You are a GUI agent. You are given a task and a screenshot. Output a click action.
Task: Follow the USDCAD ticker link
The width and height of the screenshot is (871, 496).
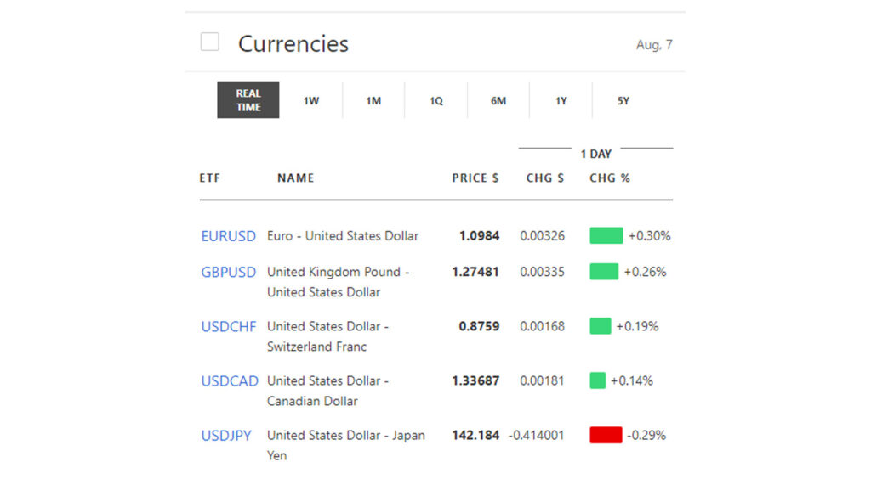tap(230, 381)
